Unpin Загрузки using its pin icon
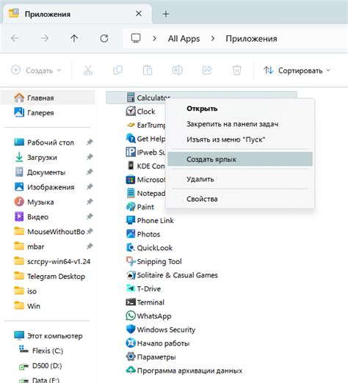The width and height of the screenshot is (348, 383). [90, 157]
